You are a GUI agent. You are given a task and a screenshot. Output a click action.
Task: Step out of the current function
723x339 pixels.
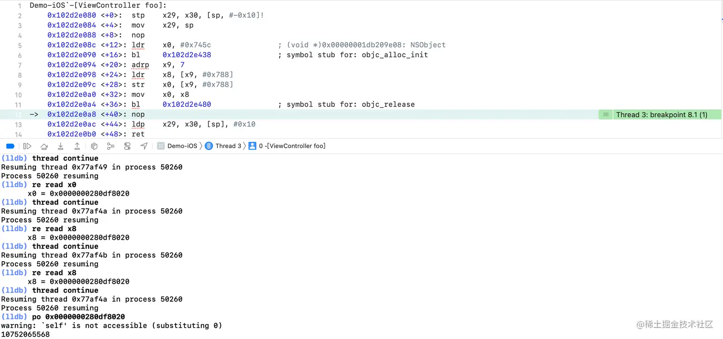click(x=77, y=146)
